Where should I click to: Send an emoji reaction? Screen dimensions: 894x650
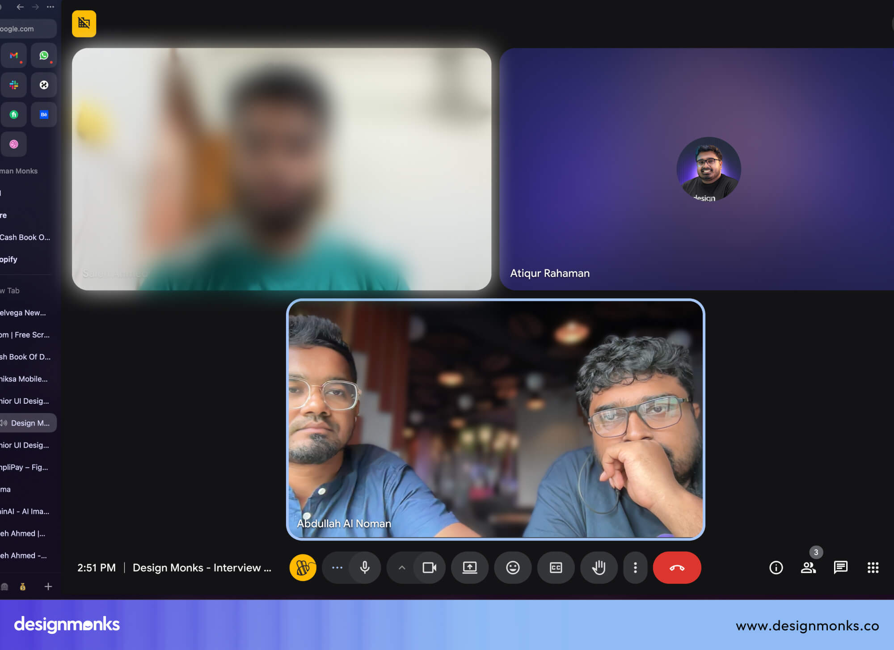[512, 568]
